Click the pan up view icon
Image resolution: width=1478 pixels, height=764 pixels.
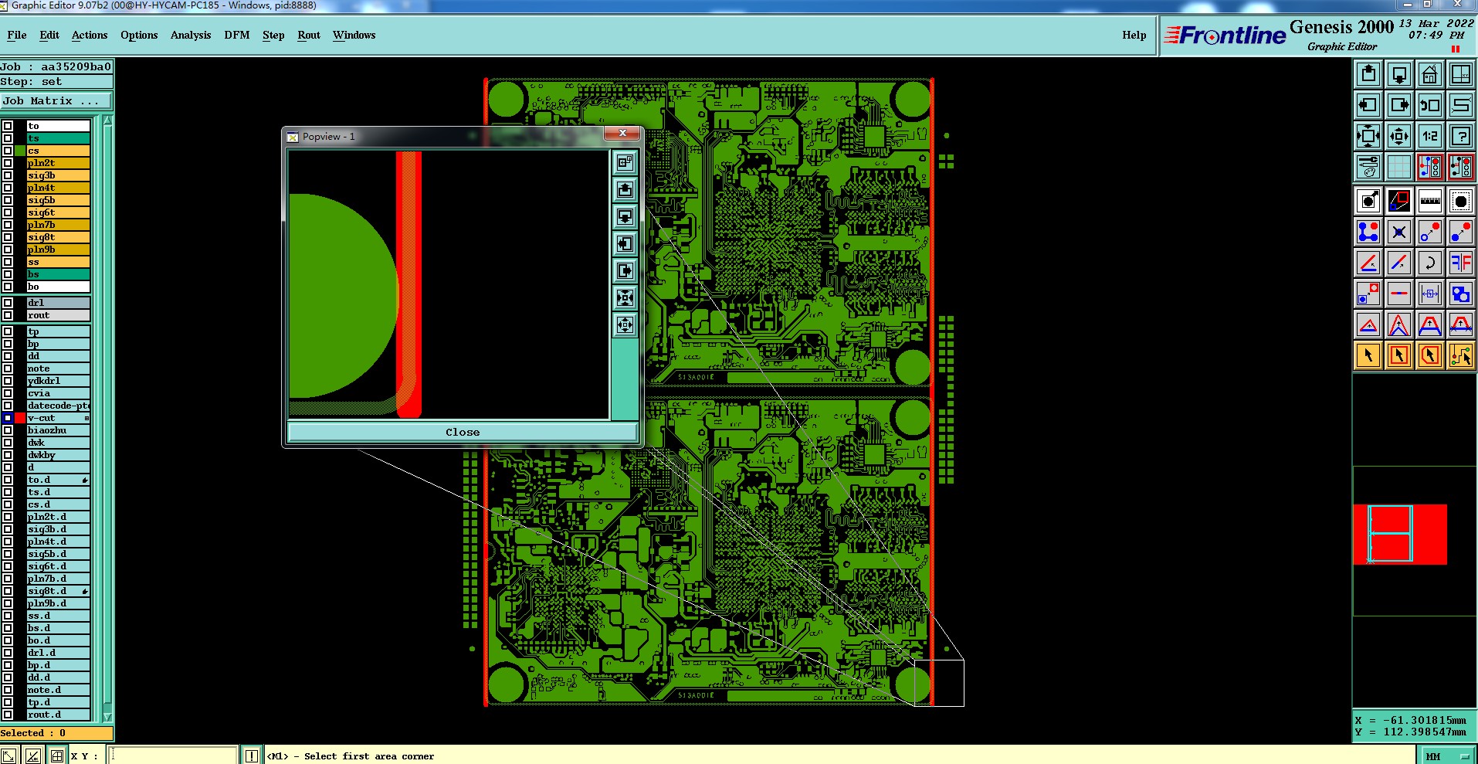click(x=1368, y=74)
